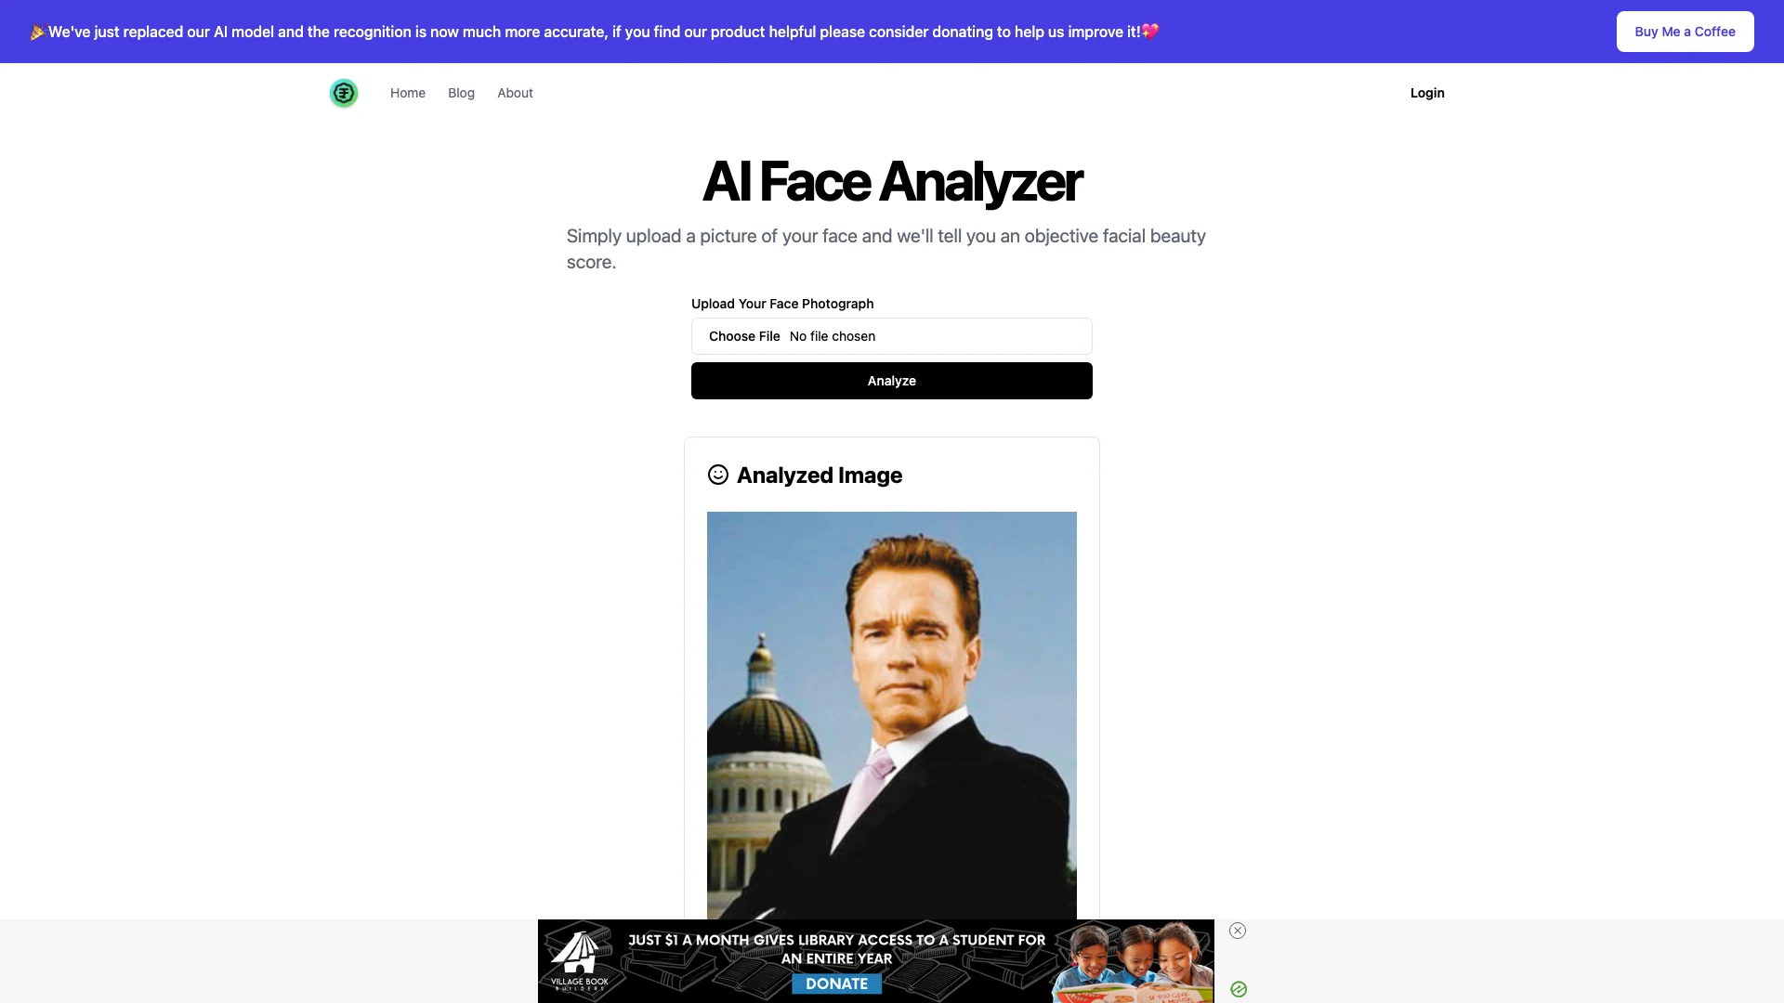The height and width of the screenshot is (1003, 1784).
Task: Click the Donate button in the advertisement
Action: [x=838, y=981]
